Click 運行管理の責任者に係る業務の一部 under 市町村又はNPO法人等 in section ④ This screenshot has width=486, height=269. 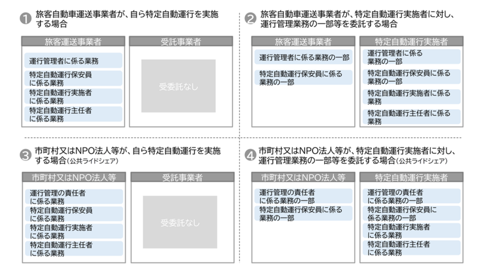pyautogui.click(x=303, y=196)
